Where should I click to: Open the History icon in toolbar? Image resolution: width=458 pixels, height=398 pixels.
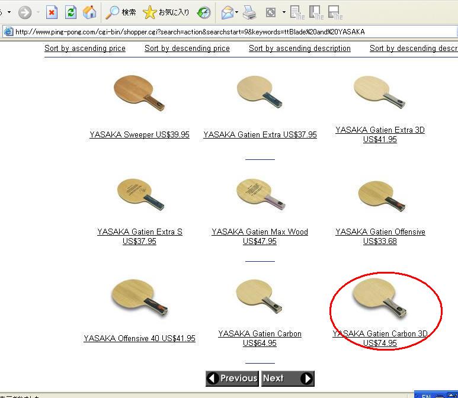[204, 12]
